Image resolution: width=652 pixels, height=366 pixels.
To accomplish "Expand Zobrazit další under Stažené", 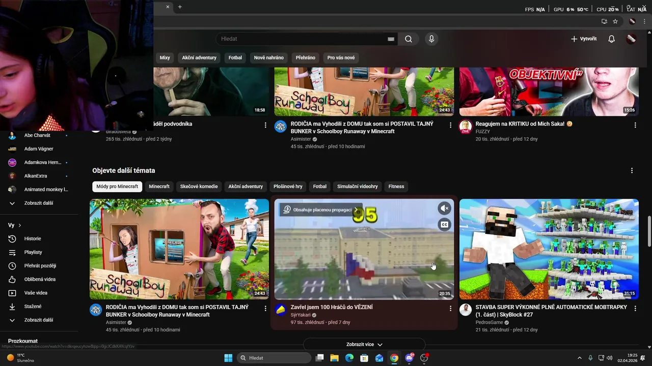I will coord(39,320).
